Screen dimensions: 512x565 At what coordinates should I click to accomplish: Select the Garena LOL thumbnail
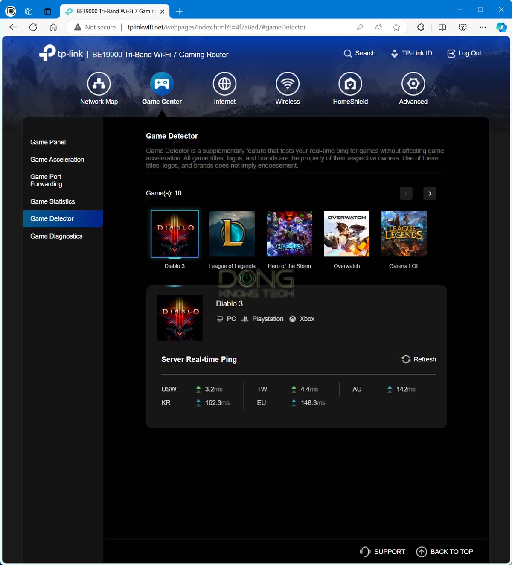point(404,234)
